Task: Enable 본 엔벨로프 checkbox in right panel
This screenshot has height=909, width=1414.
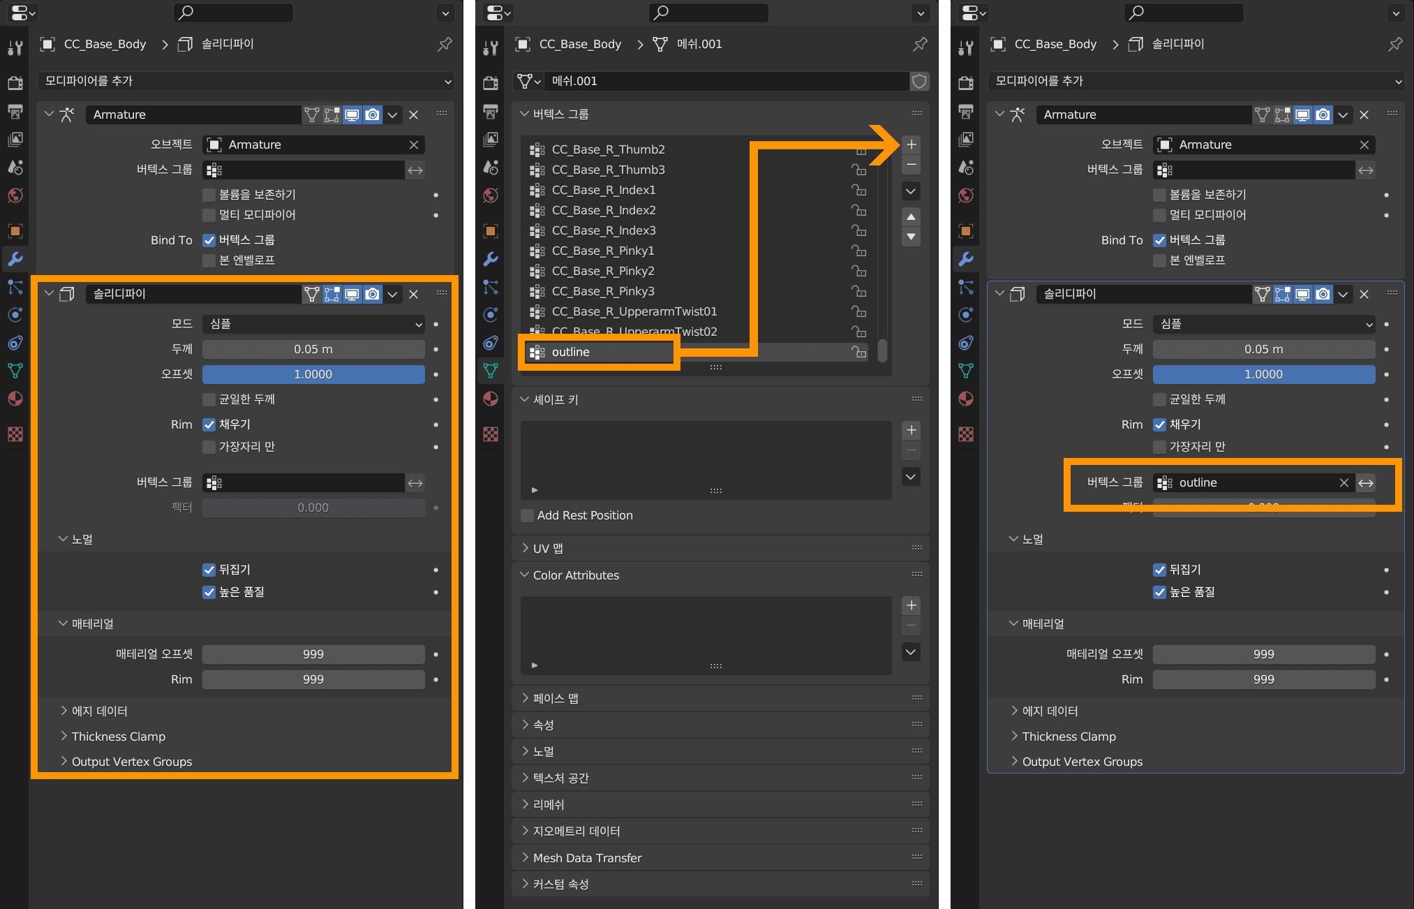Action: 1159,260
